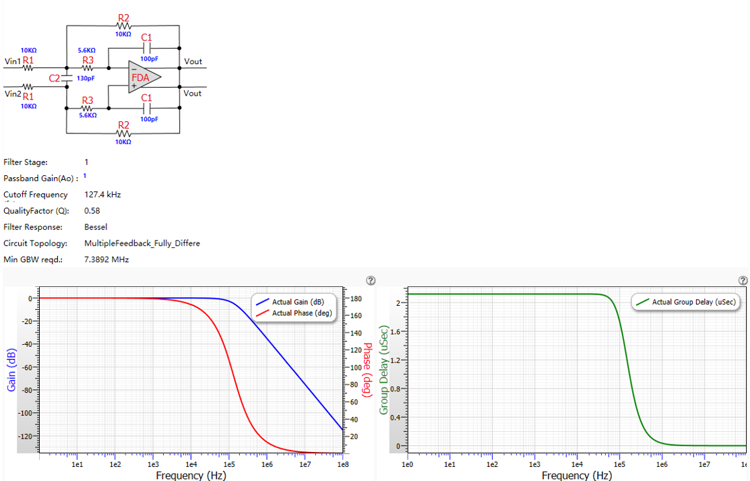Click the 100pF value under top C1
The image size is (750, 481).
[x=149, y=59]
